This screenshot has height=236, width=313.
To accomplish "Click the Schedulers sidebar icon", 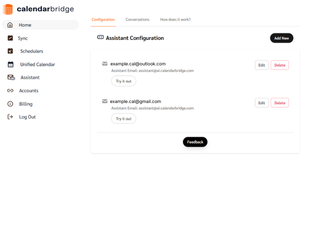I will coord(10,51).
